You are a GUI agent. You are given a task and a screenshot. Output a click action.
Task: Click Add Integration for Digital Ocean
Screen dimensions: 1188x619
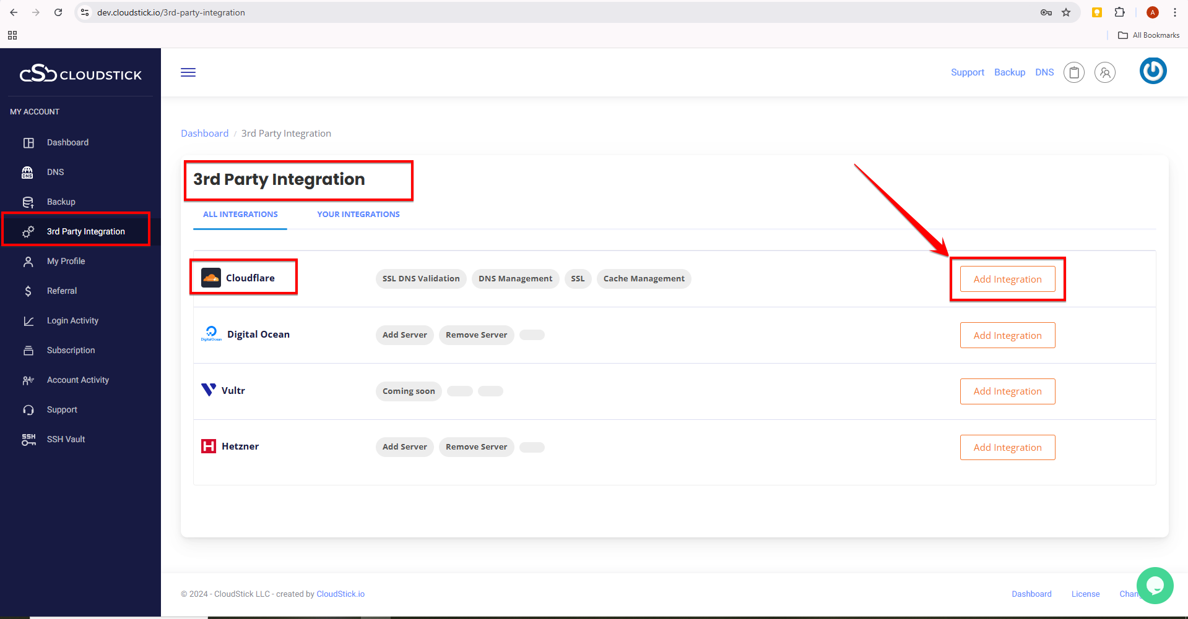tap(1007, 335)
